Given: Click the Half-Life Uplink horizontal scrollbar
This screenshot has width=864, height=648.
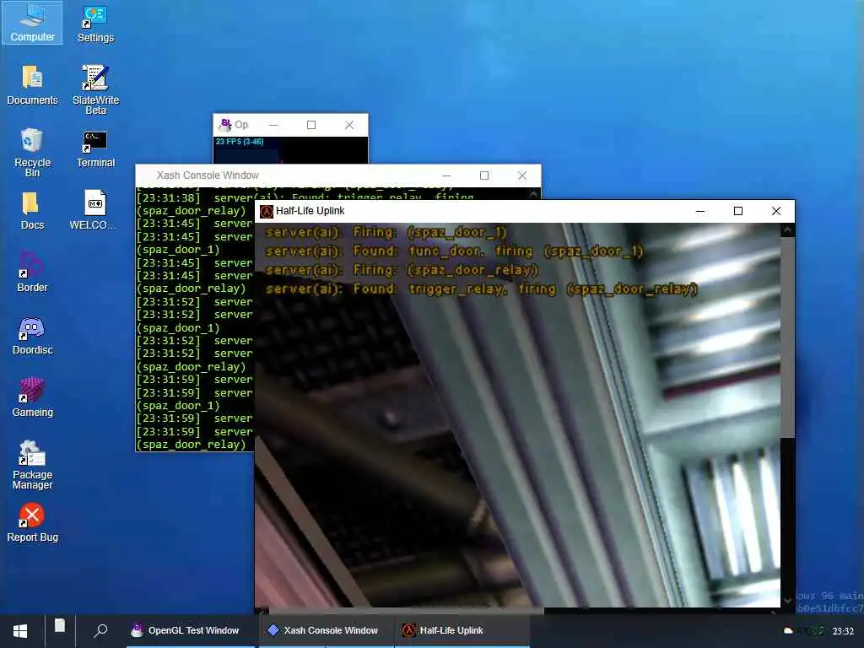Looking at the screenshot, I should 406,611.
